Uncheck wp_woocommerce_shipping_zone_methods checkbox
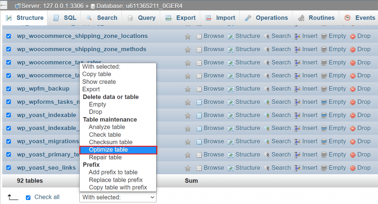 (x=9, y=49)
